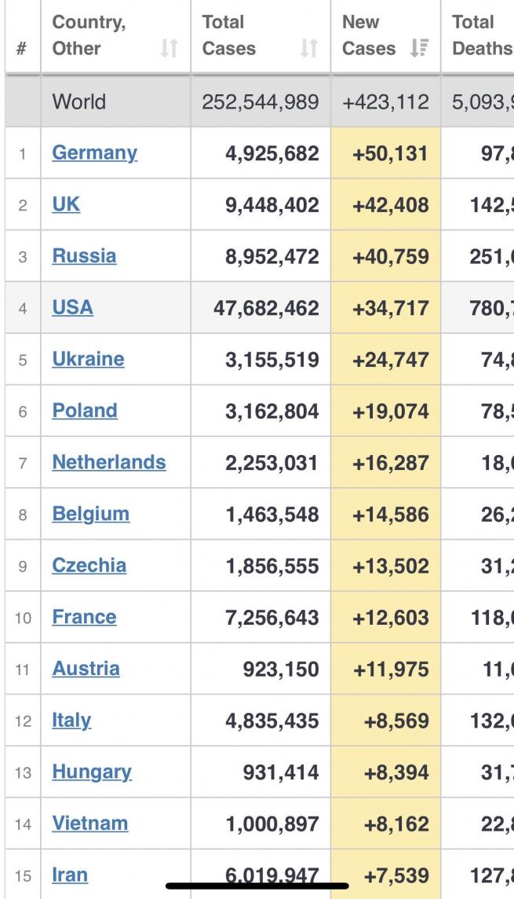Open Poland country link

click(85, 411)
